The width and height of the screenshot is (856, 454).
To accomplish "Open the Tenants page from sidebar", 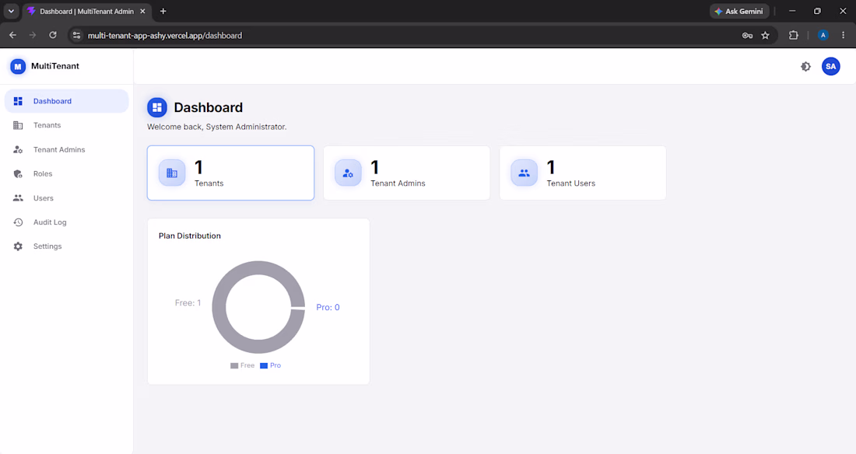I will pyautogui.click(x=47, y=125).
